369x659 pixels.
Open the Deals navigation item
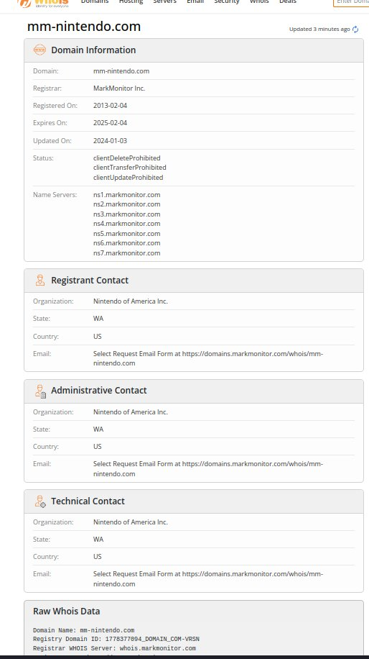coord(288,1)
